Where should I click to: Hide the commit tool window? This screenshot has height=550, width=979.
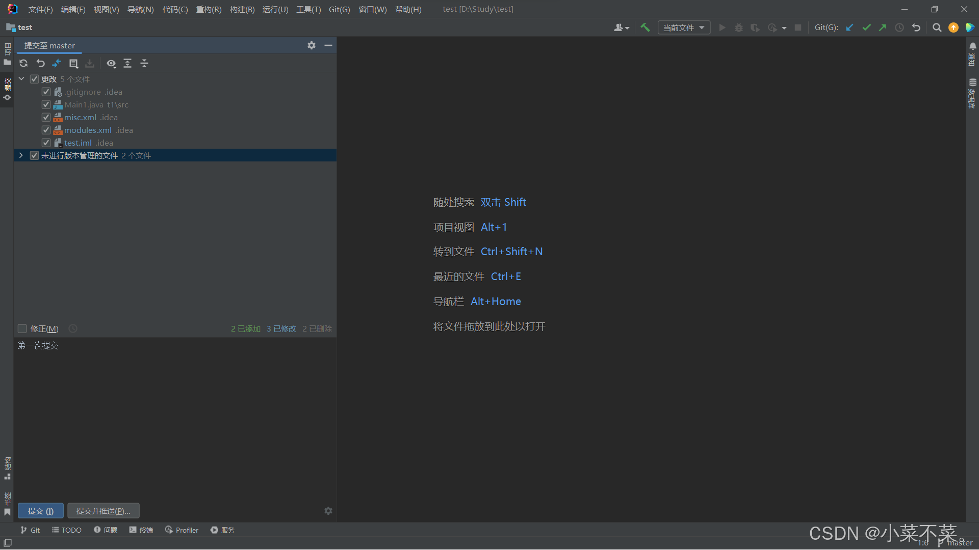[328, 45]
